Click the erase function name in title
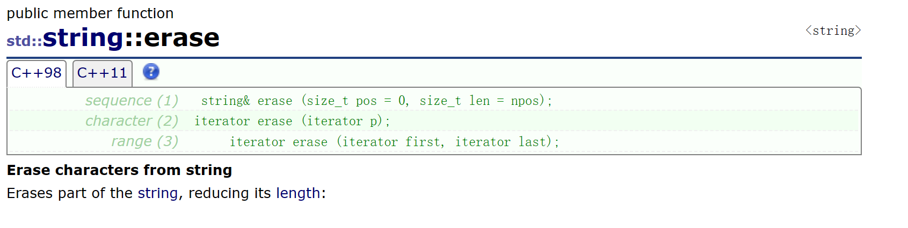Viewport: 908px width, 228px height. click(x=181, y=38)
